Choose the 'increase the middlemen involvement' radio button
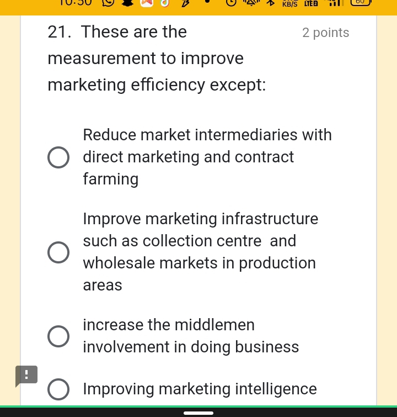Image resolution: width=397 pixels, height=417 pixels. [x=58, y=336]
